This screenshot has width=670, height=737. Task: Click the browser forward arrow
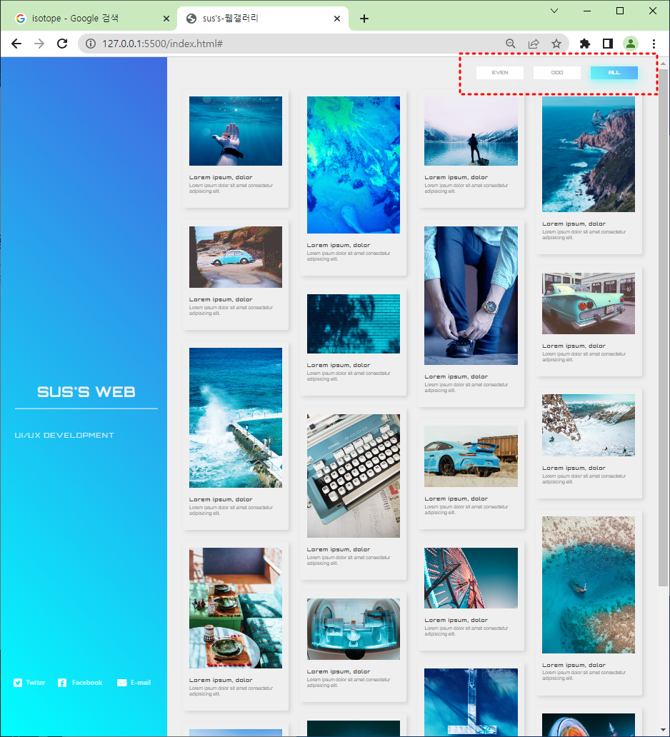tap(39, 44)
